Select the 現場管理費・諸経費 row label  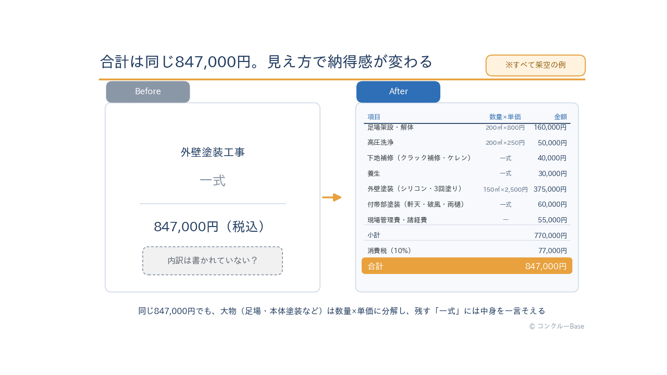coord(397,220)
